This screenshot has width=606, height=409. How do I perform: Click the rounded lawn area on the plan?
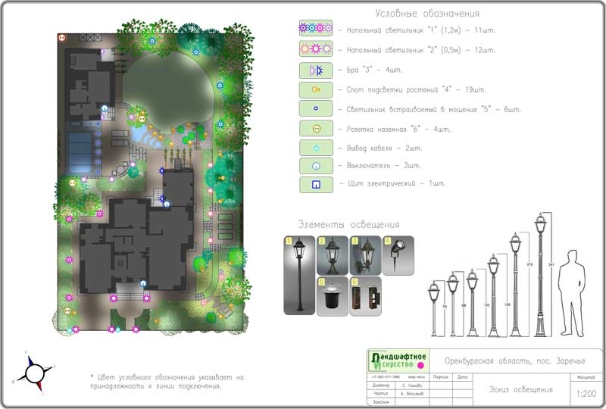[x=168, y=92]
